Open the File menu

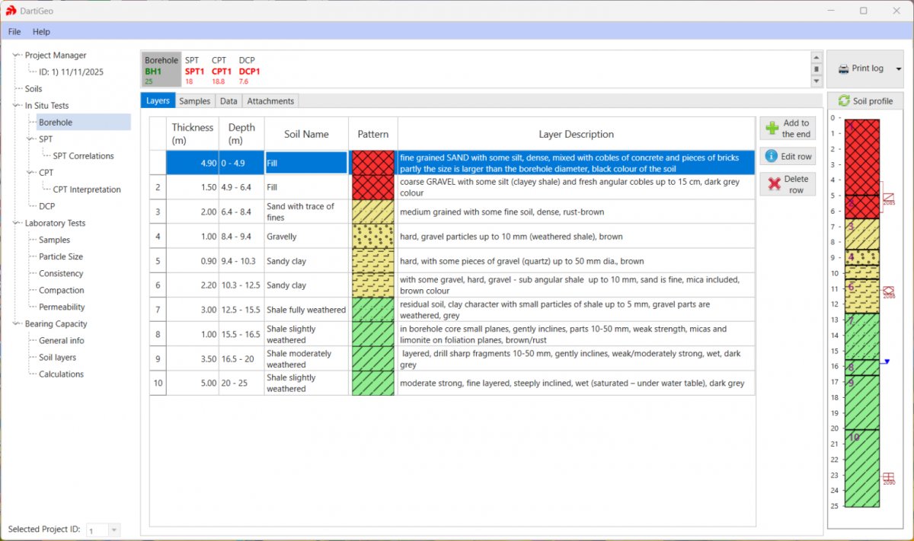[14, 32]
